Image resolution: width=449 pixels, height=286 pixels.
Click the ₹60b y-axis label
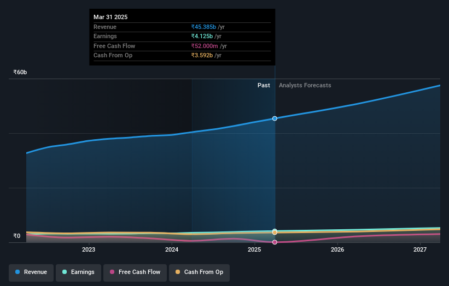(x=20, y=72)
